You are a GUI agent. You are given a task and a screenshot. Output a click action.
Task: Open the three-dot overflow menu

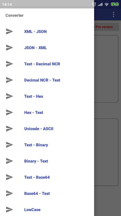(113, 14)
